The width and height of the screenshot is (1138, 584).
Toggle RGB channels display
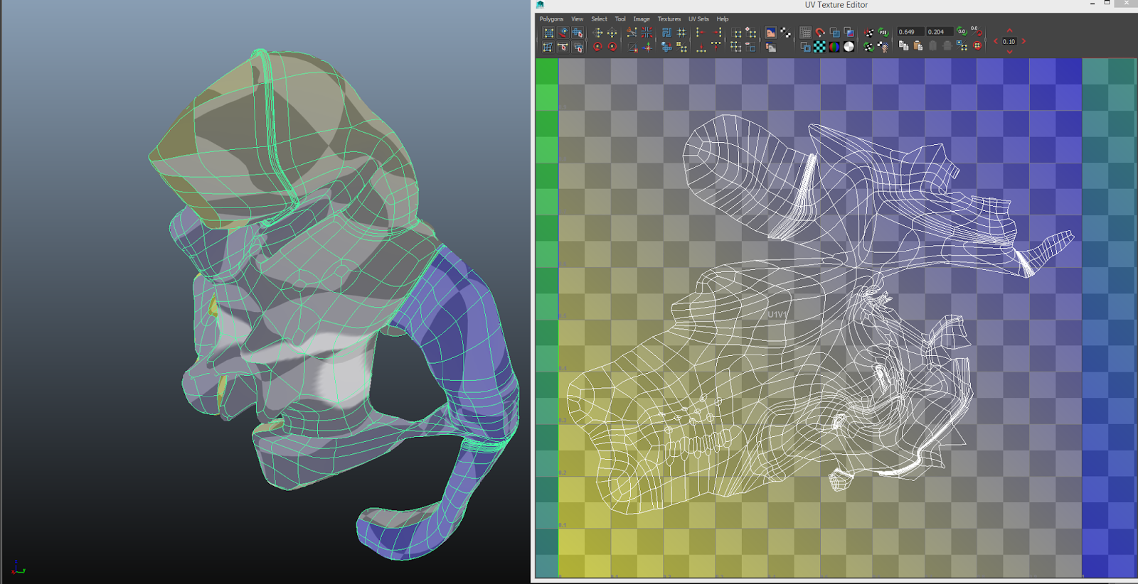(834, 47)
